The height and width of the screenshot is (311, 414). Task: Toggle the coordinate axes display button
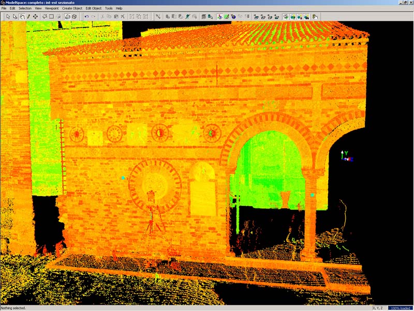click(220, 17)
